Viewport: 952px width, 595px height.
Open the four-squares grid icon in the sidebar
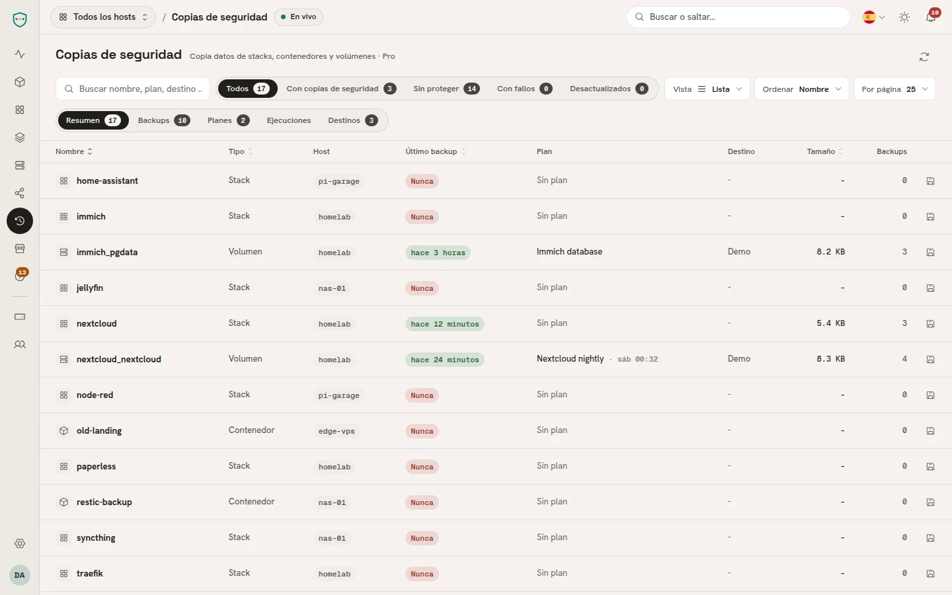[x=20, y=110]
